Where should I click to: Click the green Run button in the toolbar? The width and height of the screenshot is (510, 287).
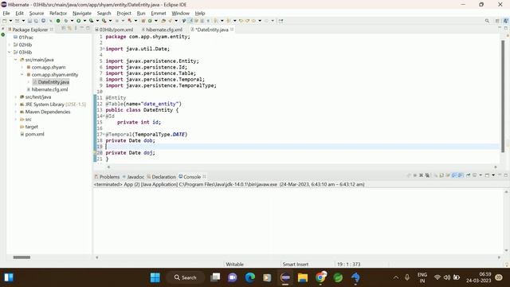(x=78, y=21)
